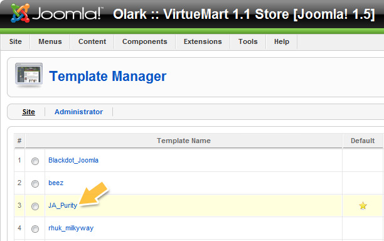Viewport: 384px width, 241px height.
Task: Open the Help menu
Action: click(x=282, y=41)
